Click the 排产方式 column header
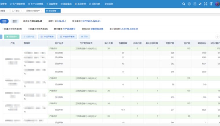This screenshot has height=126, width=220. [x=59, y=43]
